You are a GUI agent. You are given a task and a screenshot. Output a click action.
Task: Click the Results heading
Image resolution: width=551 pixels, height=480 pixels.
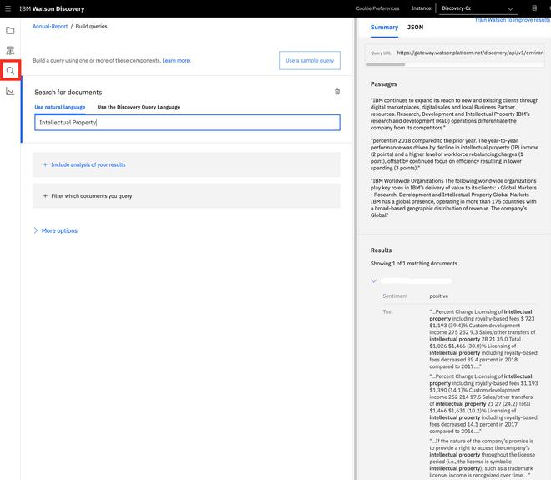[x=381, y=250]
